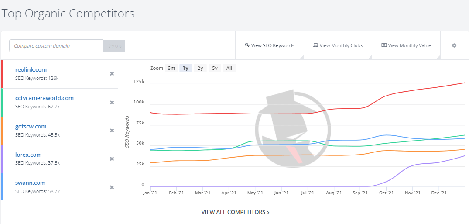Click the Jan '21 axis label
469x224 pixels.
tap(150, 193)
